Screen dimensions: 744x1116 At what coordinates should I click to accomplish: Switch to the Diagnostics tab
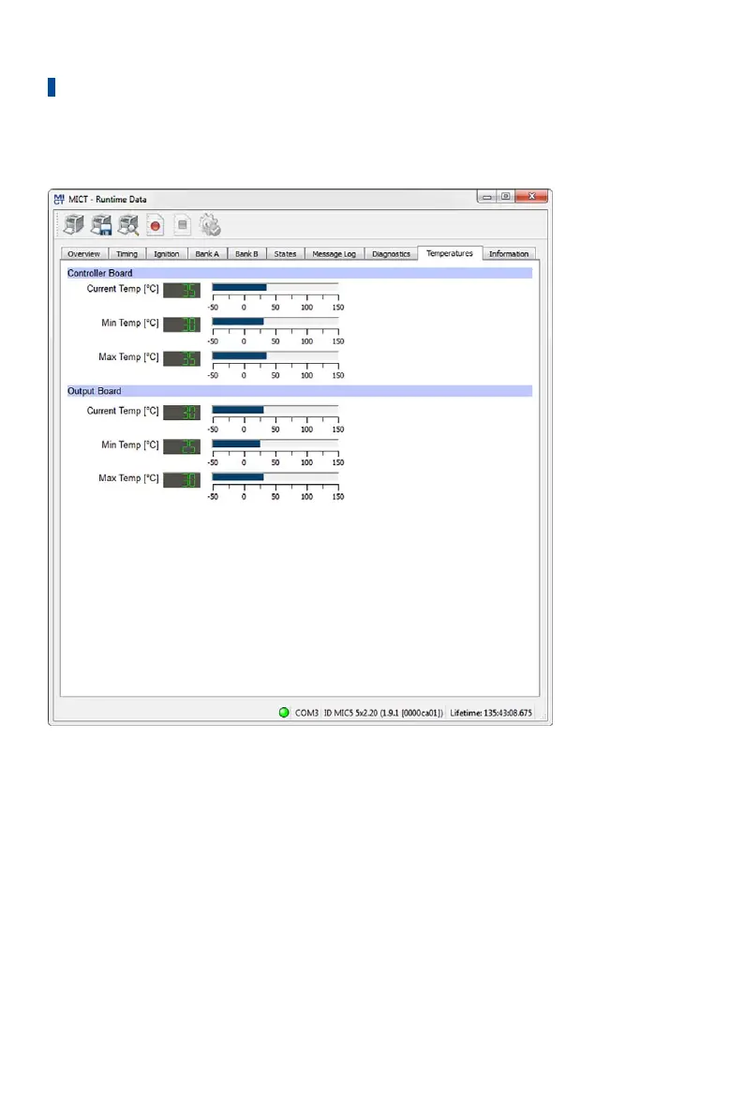(x=391, y=254)
